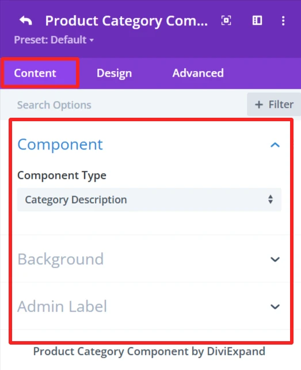Viewport: 301px width, 370px height.
Task: Switch to the Advanced tab
Action: pos(198,73)
